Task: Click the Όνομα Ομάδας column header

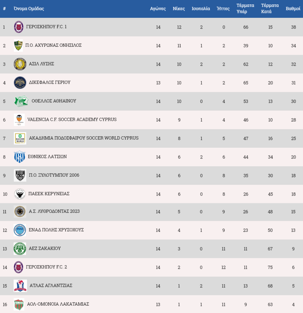Action: [29, 9]
